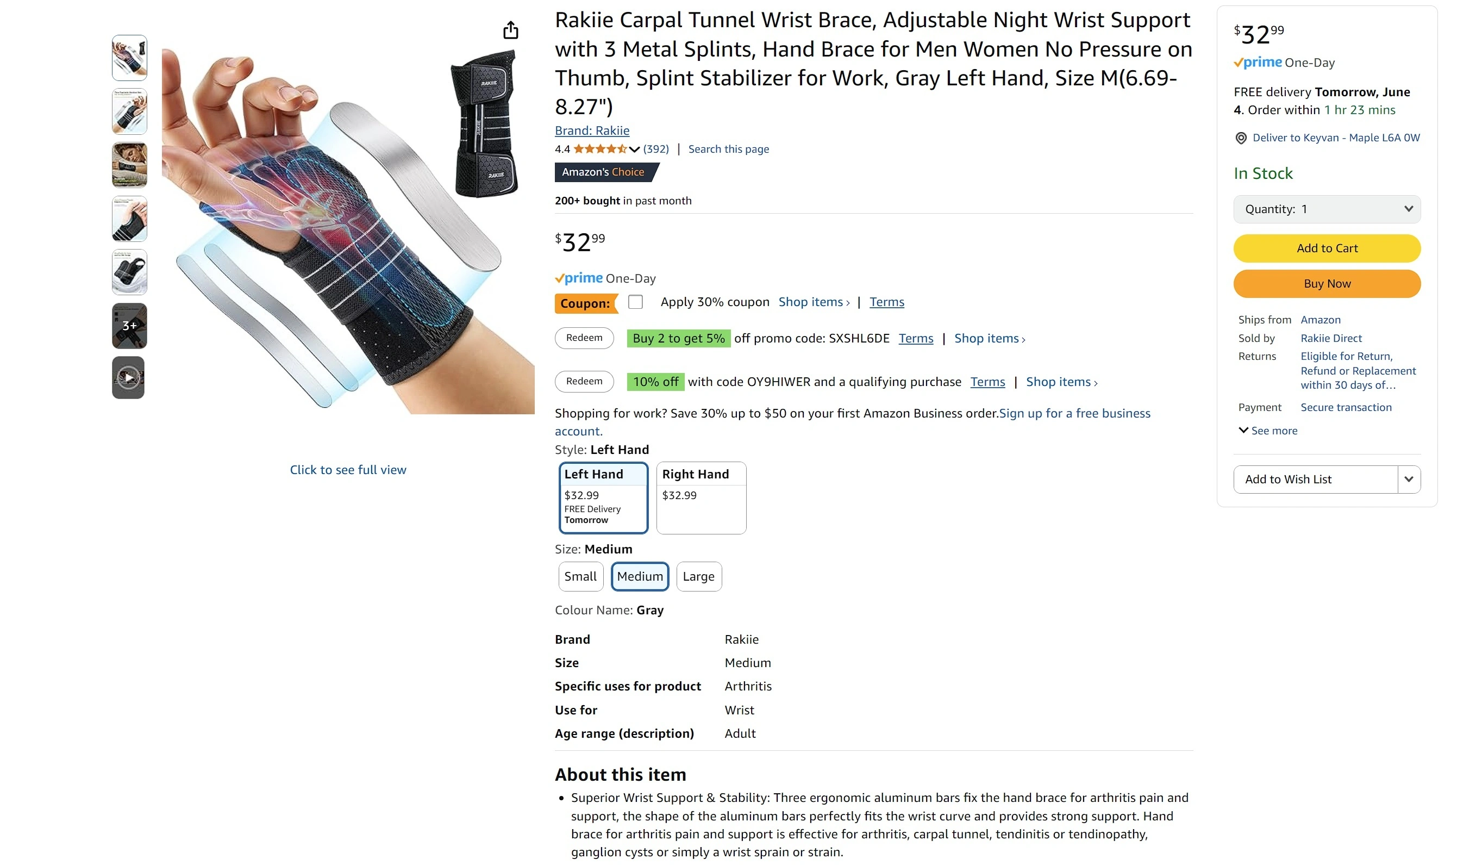
Task: Expand star rating breakdown chevron
Action: point(634,150)
